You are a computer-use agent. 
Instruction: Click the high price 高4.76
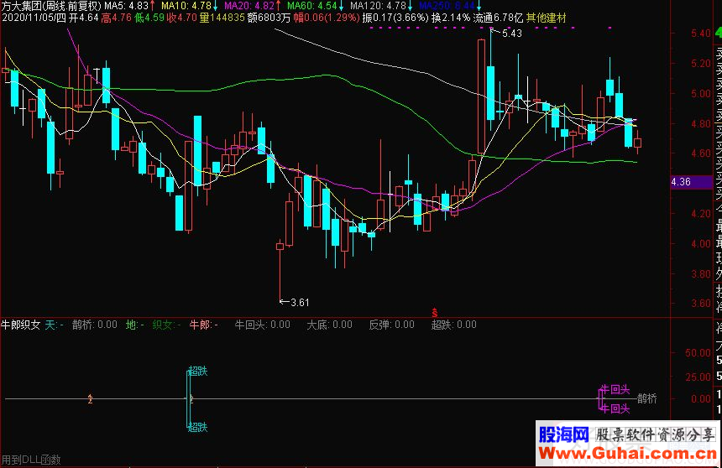point(117,18)
